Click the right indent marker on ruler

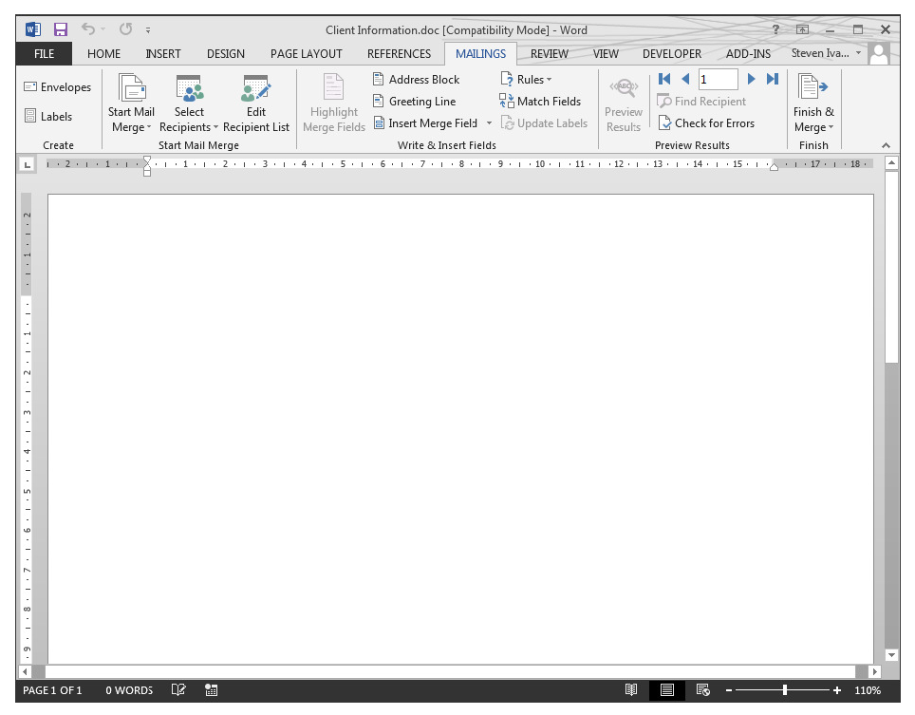[x=774, y=167]
